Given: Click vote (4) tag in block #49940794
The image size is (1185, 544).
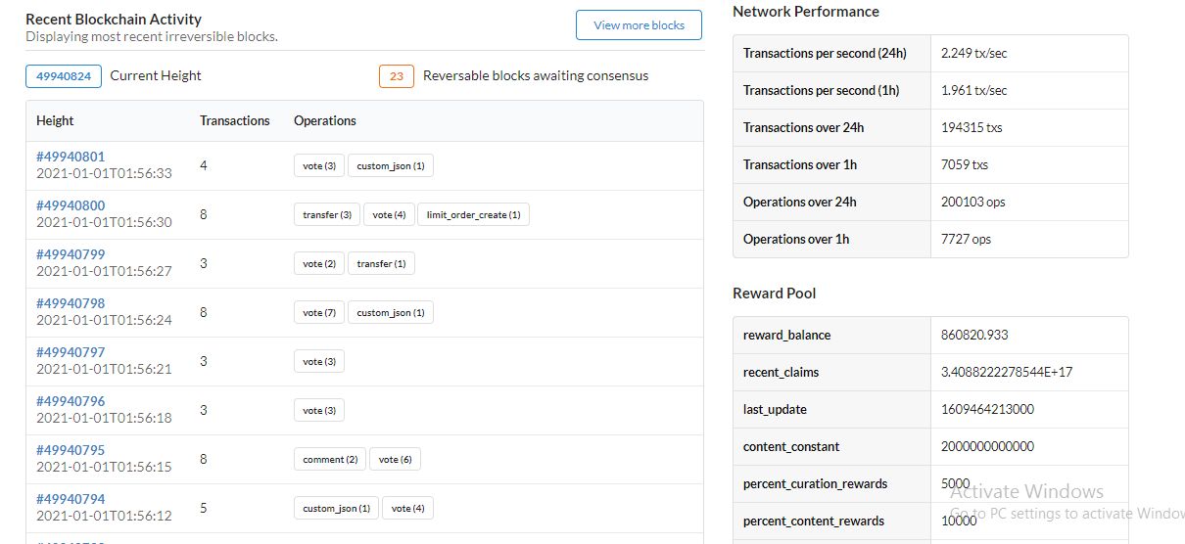Looking at the screenshot, I should [x=408, y=508].
